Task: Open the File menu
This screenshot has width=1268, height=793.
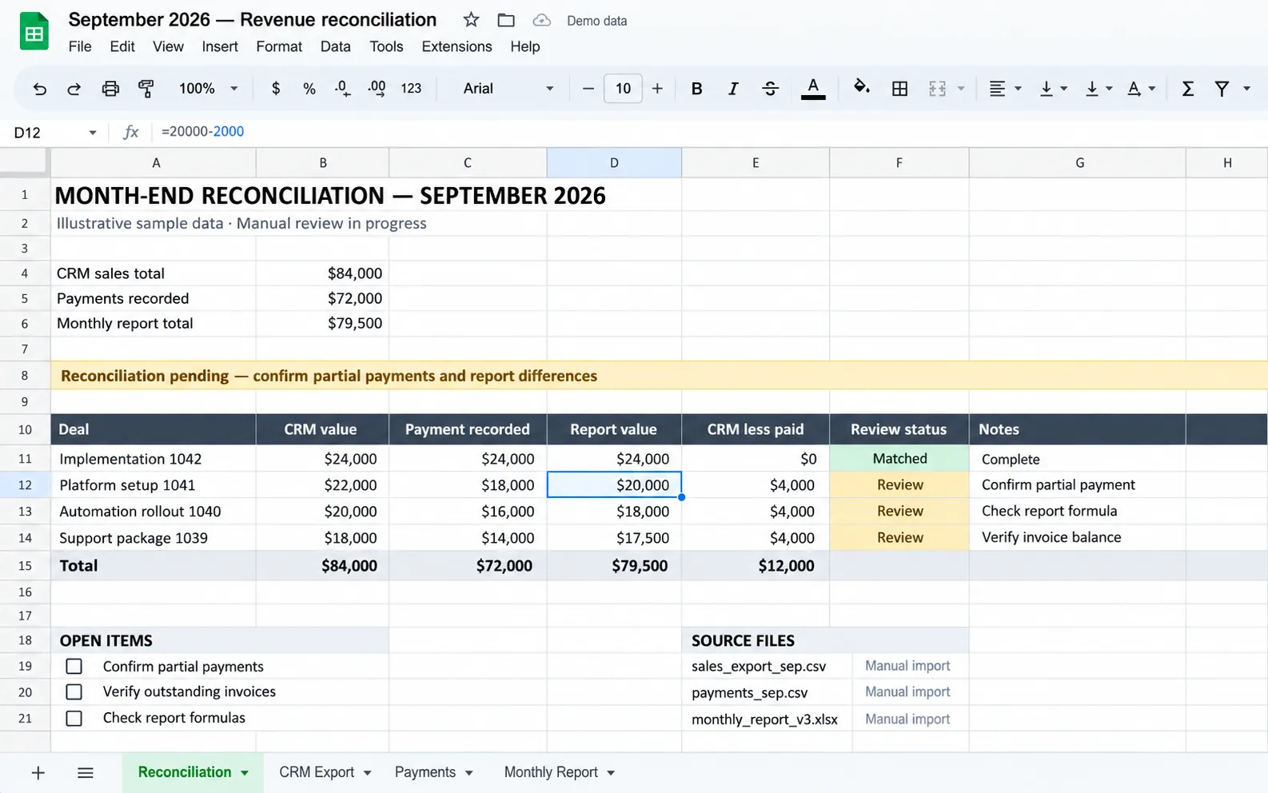Action: (80, 46)
